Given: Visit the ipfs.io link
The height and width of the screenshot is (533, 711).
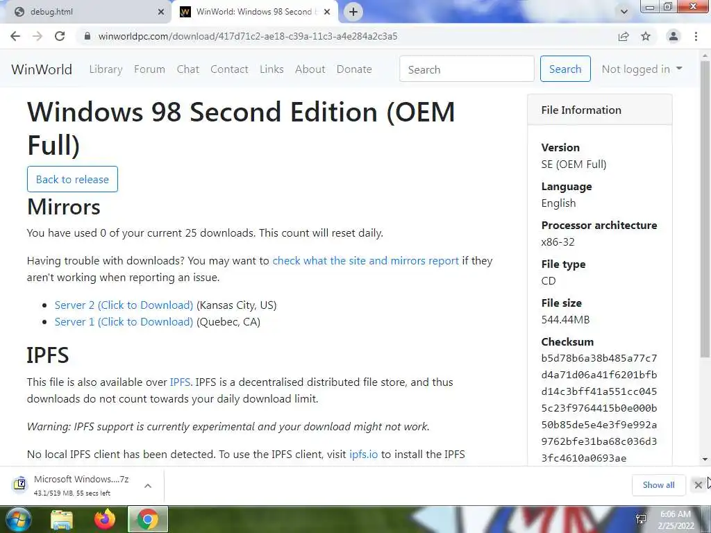Looking at the screenshot, I should (363, 454).
